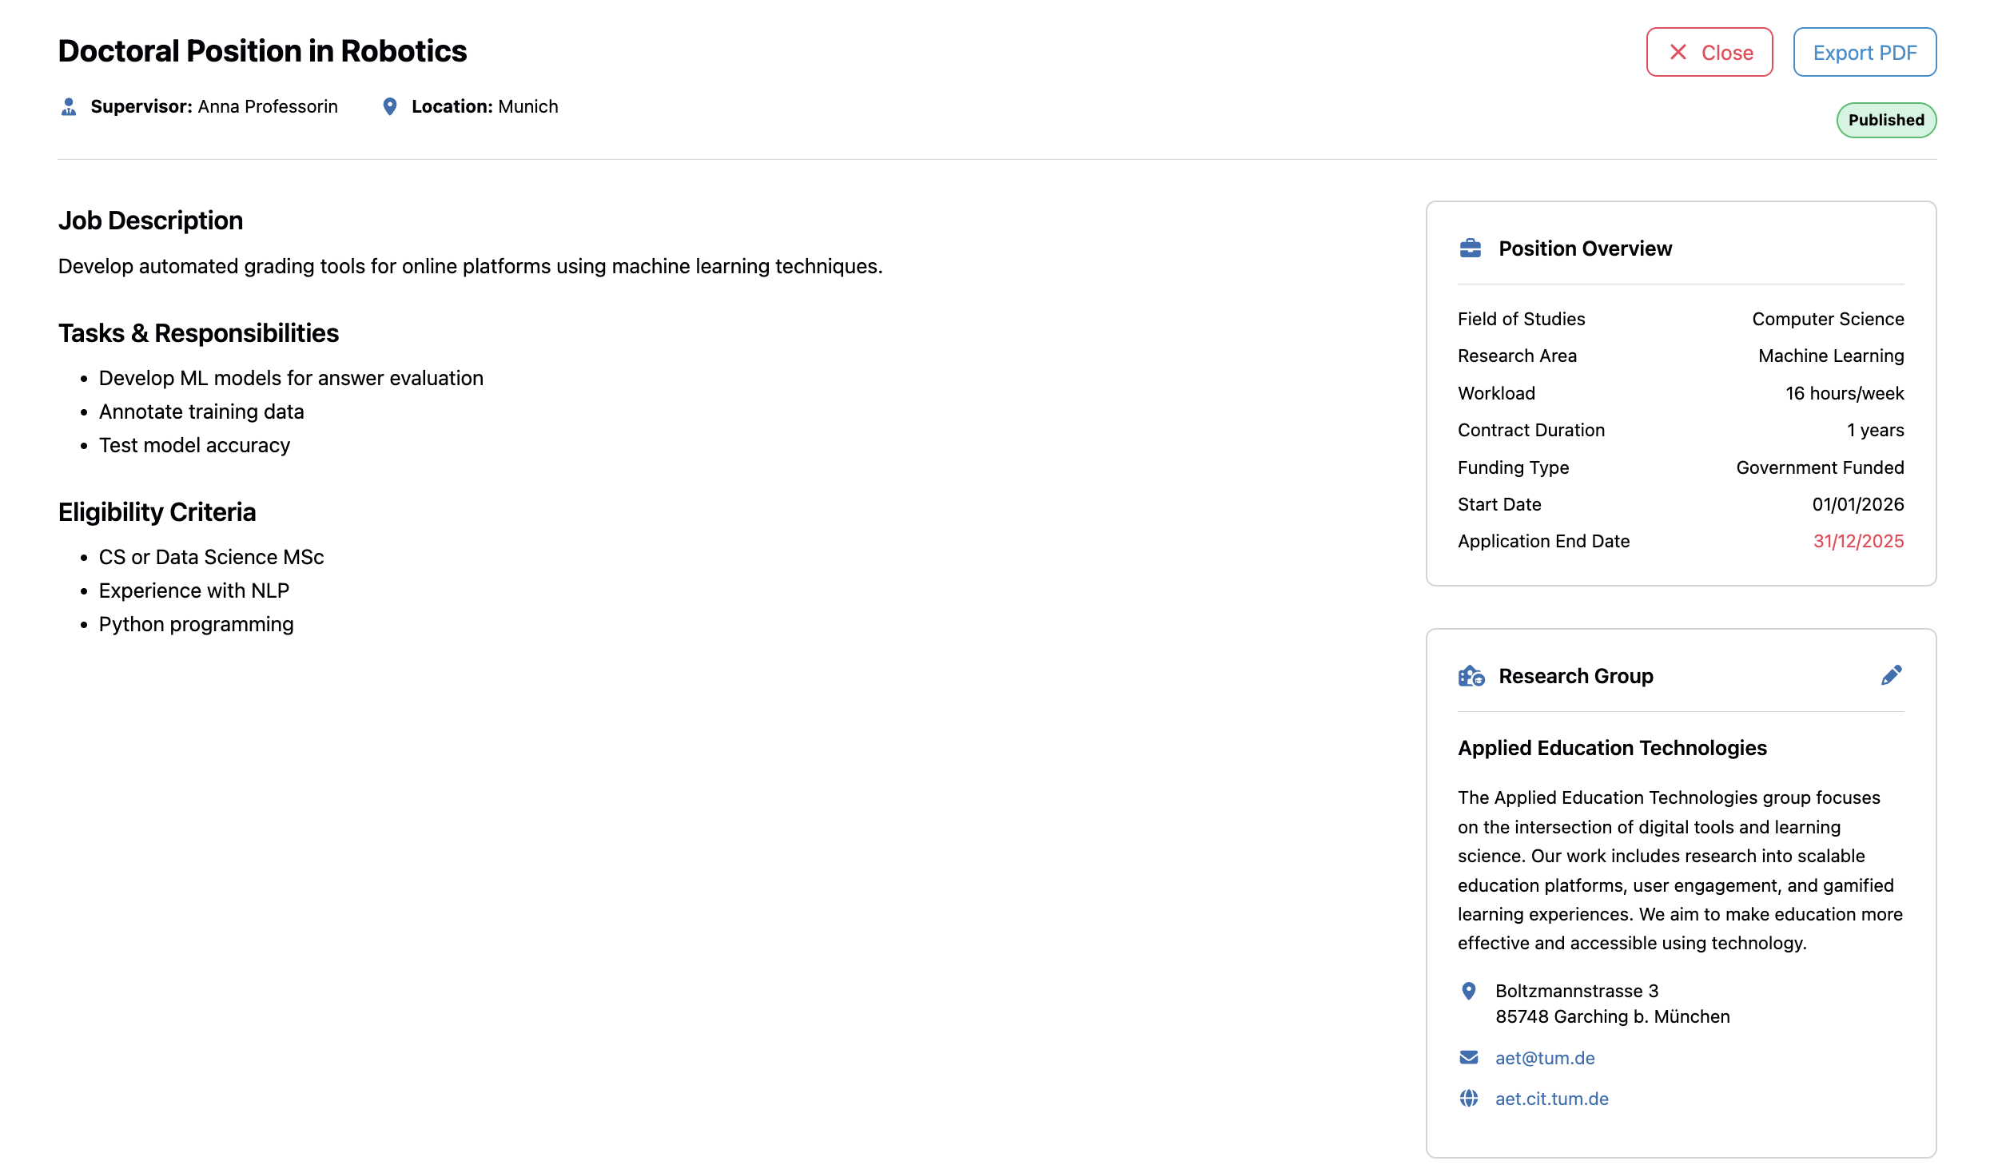
Task: Click the Research Group panel title
Action: tap(1575, 675)
